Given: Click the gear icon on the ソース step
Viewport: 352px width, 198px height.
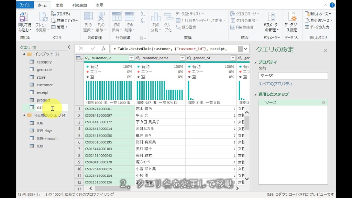Looking at the screenshot, I should coord(323,102).
